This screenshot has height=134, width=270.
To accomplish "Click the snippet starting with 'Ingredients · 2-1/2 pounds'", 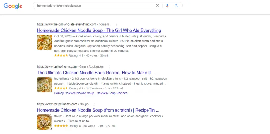I will coord(110,81).
